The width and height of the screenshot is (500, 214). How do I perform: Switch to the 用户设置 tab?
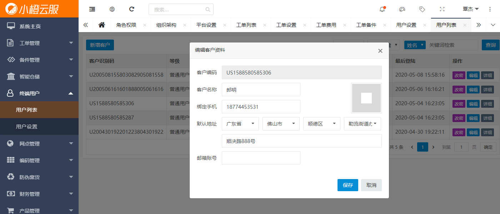pos(406,25)
